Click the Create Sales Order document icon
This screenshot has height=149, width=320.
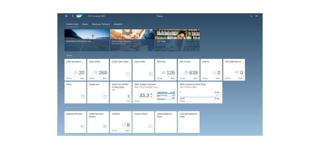pyautogui.click(x=128, y=74)
